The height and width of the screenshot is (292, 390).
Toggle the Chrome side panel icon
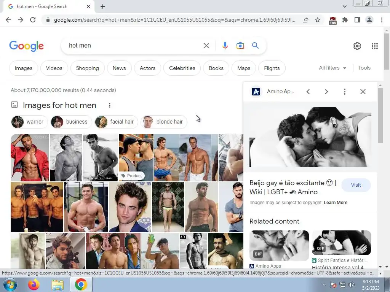[357, 20]
